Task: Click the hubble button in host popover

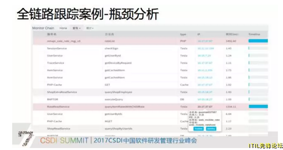Action: (199, 129)
